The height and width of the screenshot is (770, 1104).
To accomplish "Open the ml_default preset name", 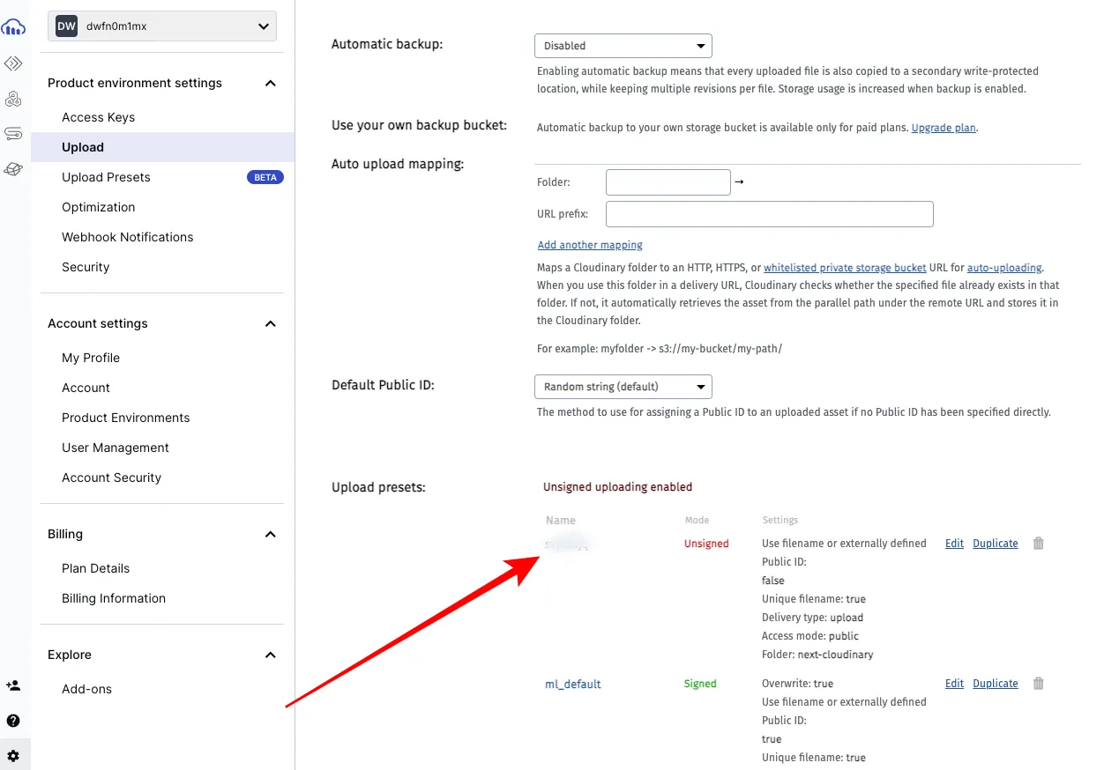I will point(573,684).
